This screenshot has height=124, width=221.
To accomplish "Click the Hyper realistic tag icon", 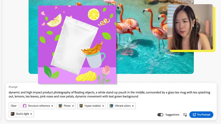I will pos(81,106).
